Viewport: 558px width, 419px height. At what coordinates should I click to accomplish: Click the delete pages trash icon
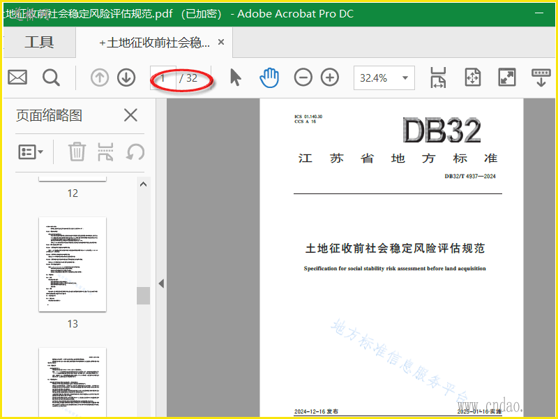click(x=77, y=152)
